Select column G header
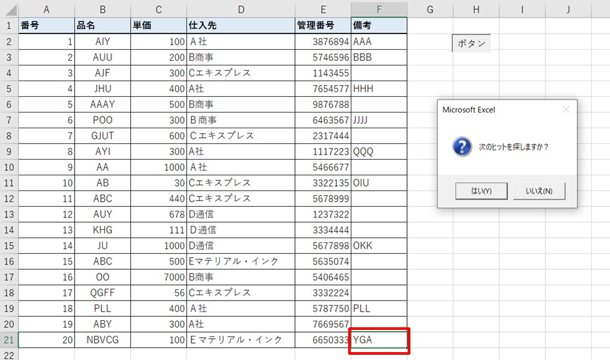The width and height of the screenshot is (610, 360). pos(430,9)
